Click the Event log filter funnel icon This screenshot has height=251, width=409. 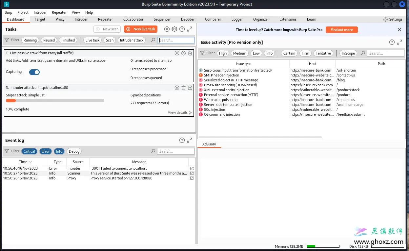pos(7,151)
